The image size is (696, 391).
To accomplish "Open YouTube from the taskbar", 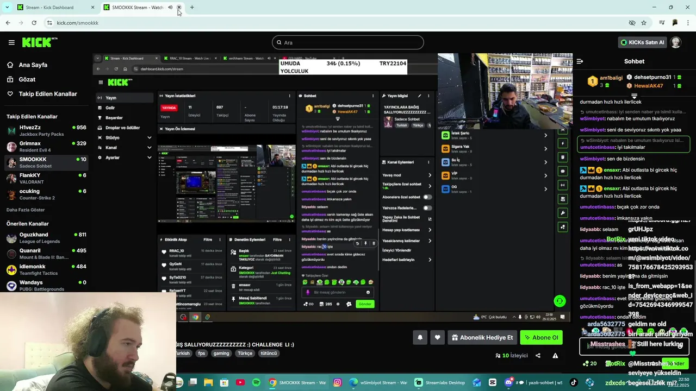I will coord(240,382).
